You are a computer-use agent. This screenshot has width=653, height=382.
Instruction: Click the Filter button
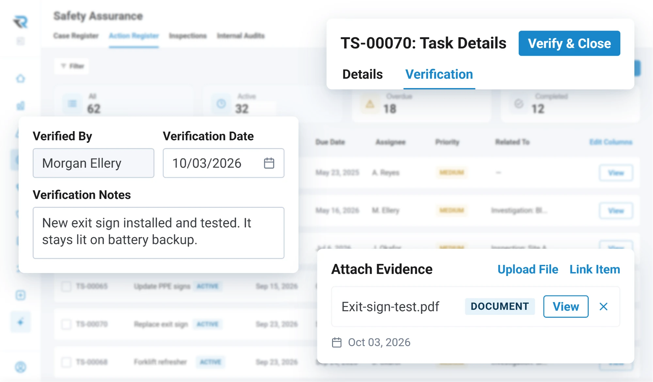(72, 66)
